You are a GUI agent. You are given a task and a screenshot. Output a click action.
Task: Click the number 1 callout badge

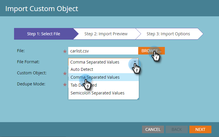click(156, 58)
